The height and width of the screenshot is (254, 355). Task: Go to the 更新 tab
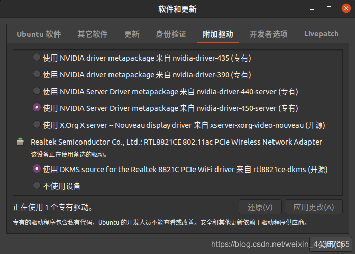coord(132,34)
